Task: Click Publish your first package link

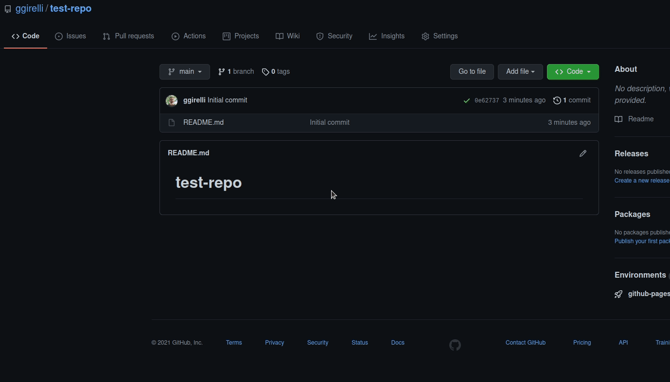Action: click(642, 241)
